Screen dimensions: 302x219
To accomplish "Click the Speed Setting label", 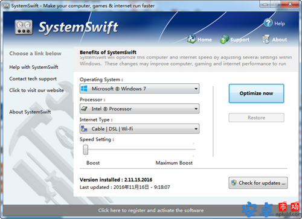I will click(x=97, y=139).
